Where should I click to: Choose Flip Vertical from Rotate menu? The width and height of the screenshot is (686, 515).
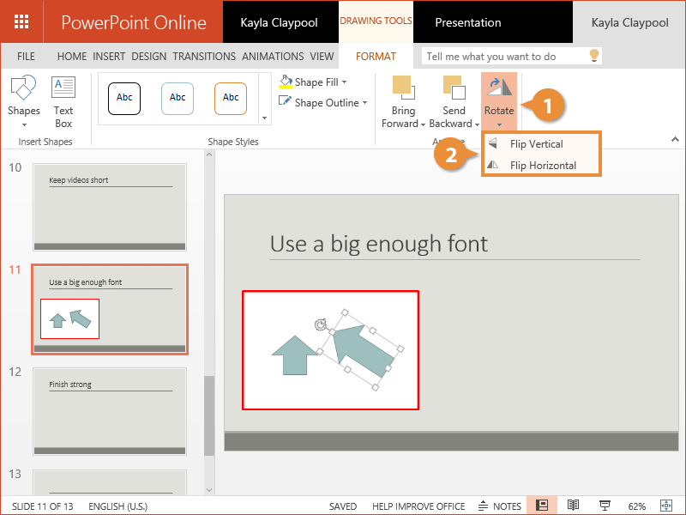click(536, 144)
